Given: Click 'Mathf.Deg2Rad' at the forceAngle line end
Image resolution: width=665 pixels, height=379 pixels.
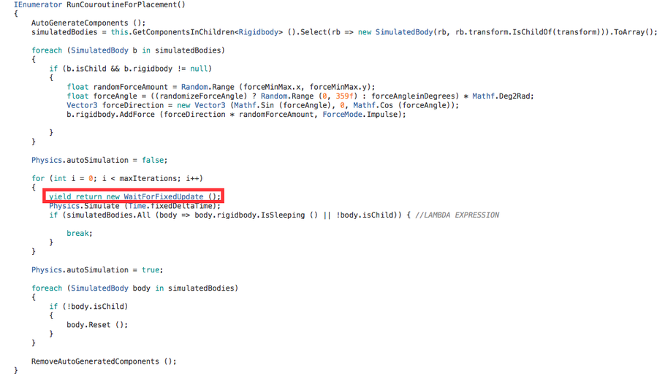Looking at the screenshot, I should [x=501, y=96].
